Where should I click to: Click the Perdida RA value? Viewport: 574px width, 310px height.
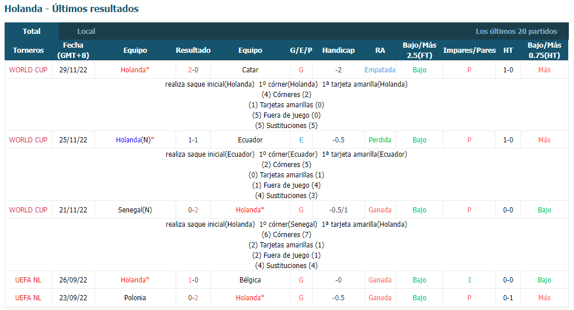380,140
